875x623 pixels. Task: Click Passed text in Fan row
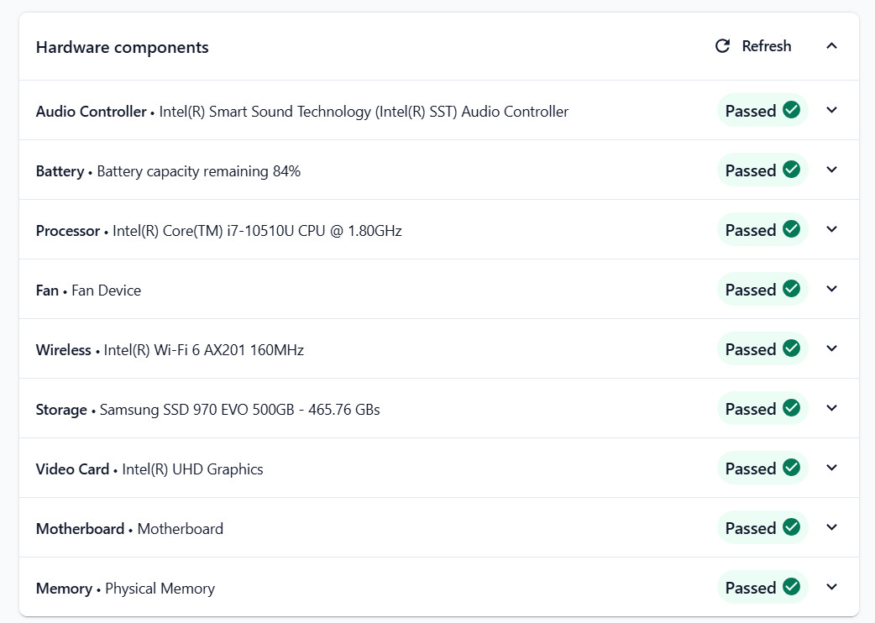click(751, 290)
